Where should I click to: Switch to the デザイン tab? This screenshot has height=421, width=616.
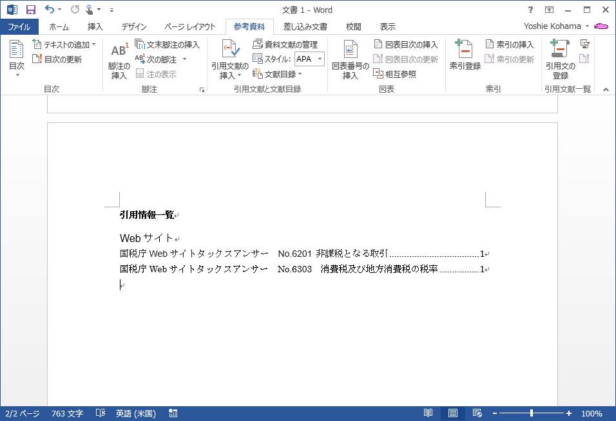[x=134, y=26]
